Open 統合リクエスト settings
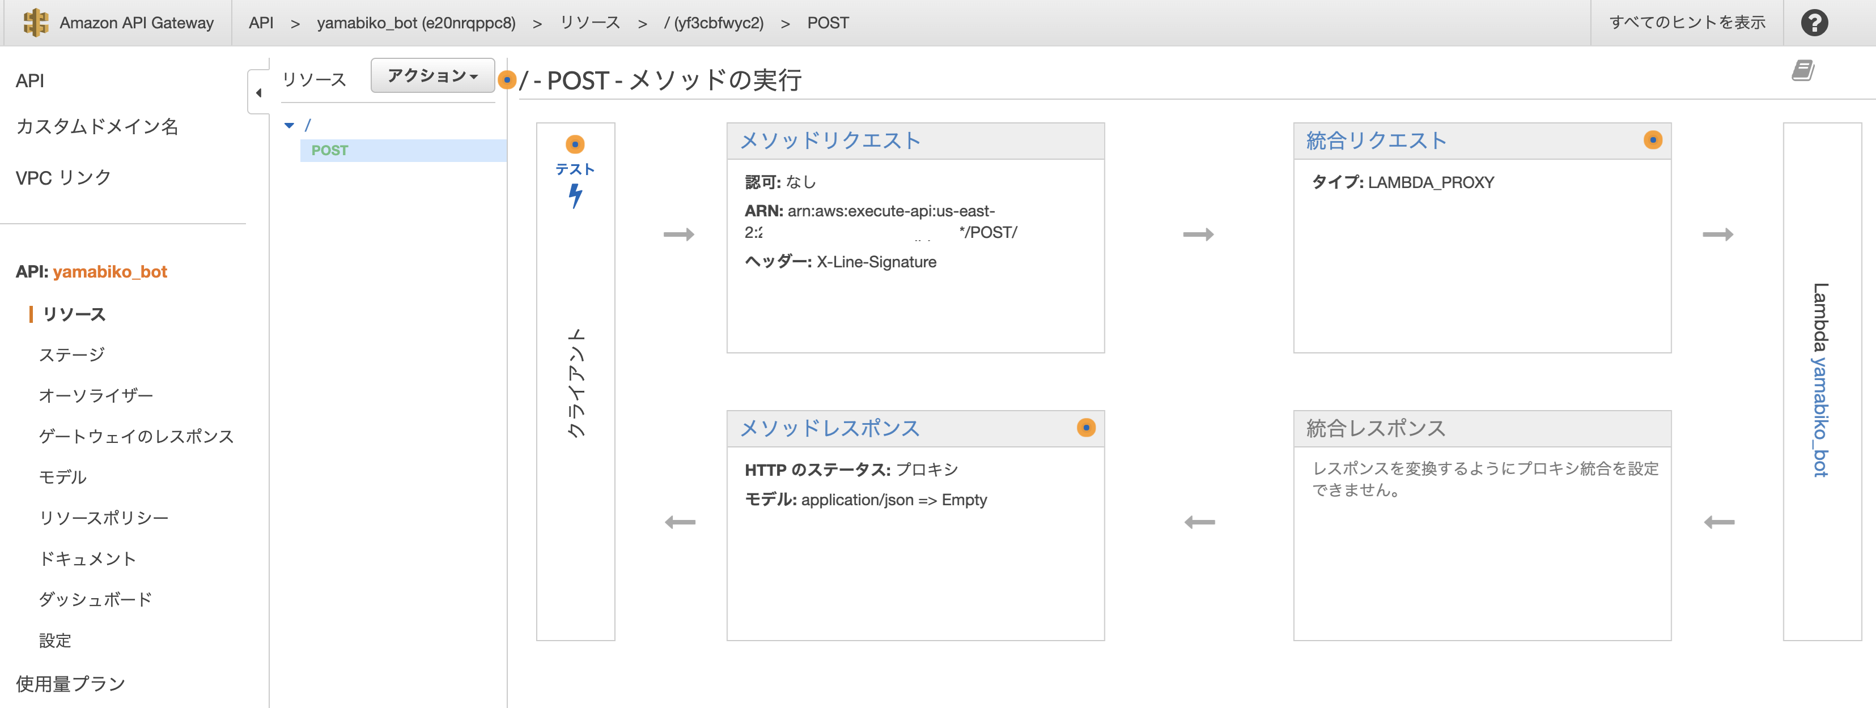Image resolution: width=1876 pixels, height=708 pixels. 1376,140
